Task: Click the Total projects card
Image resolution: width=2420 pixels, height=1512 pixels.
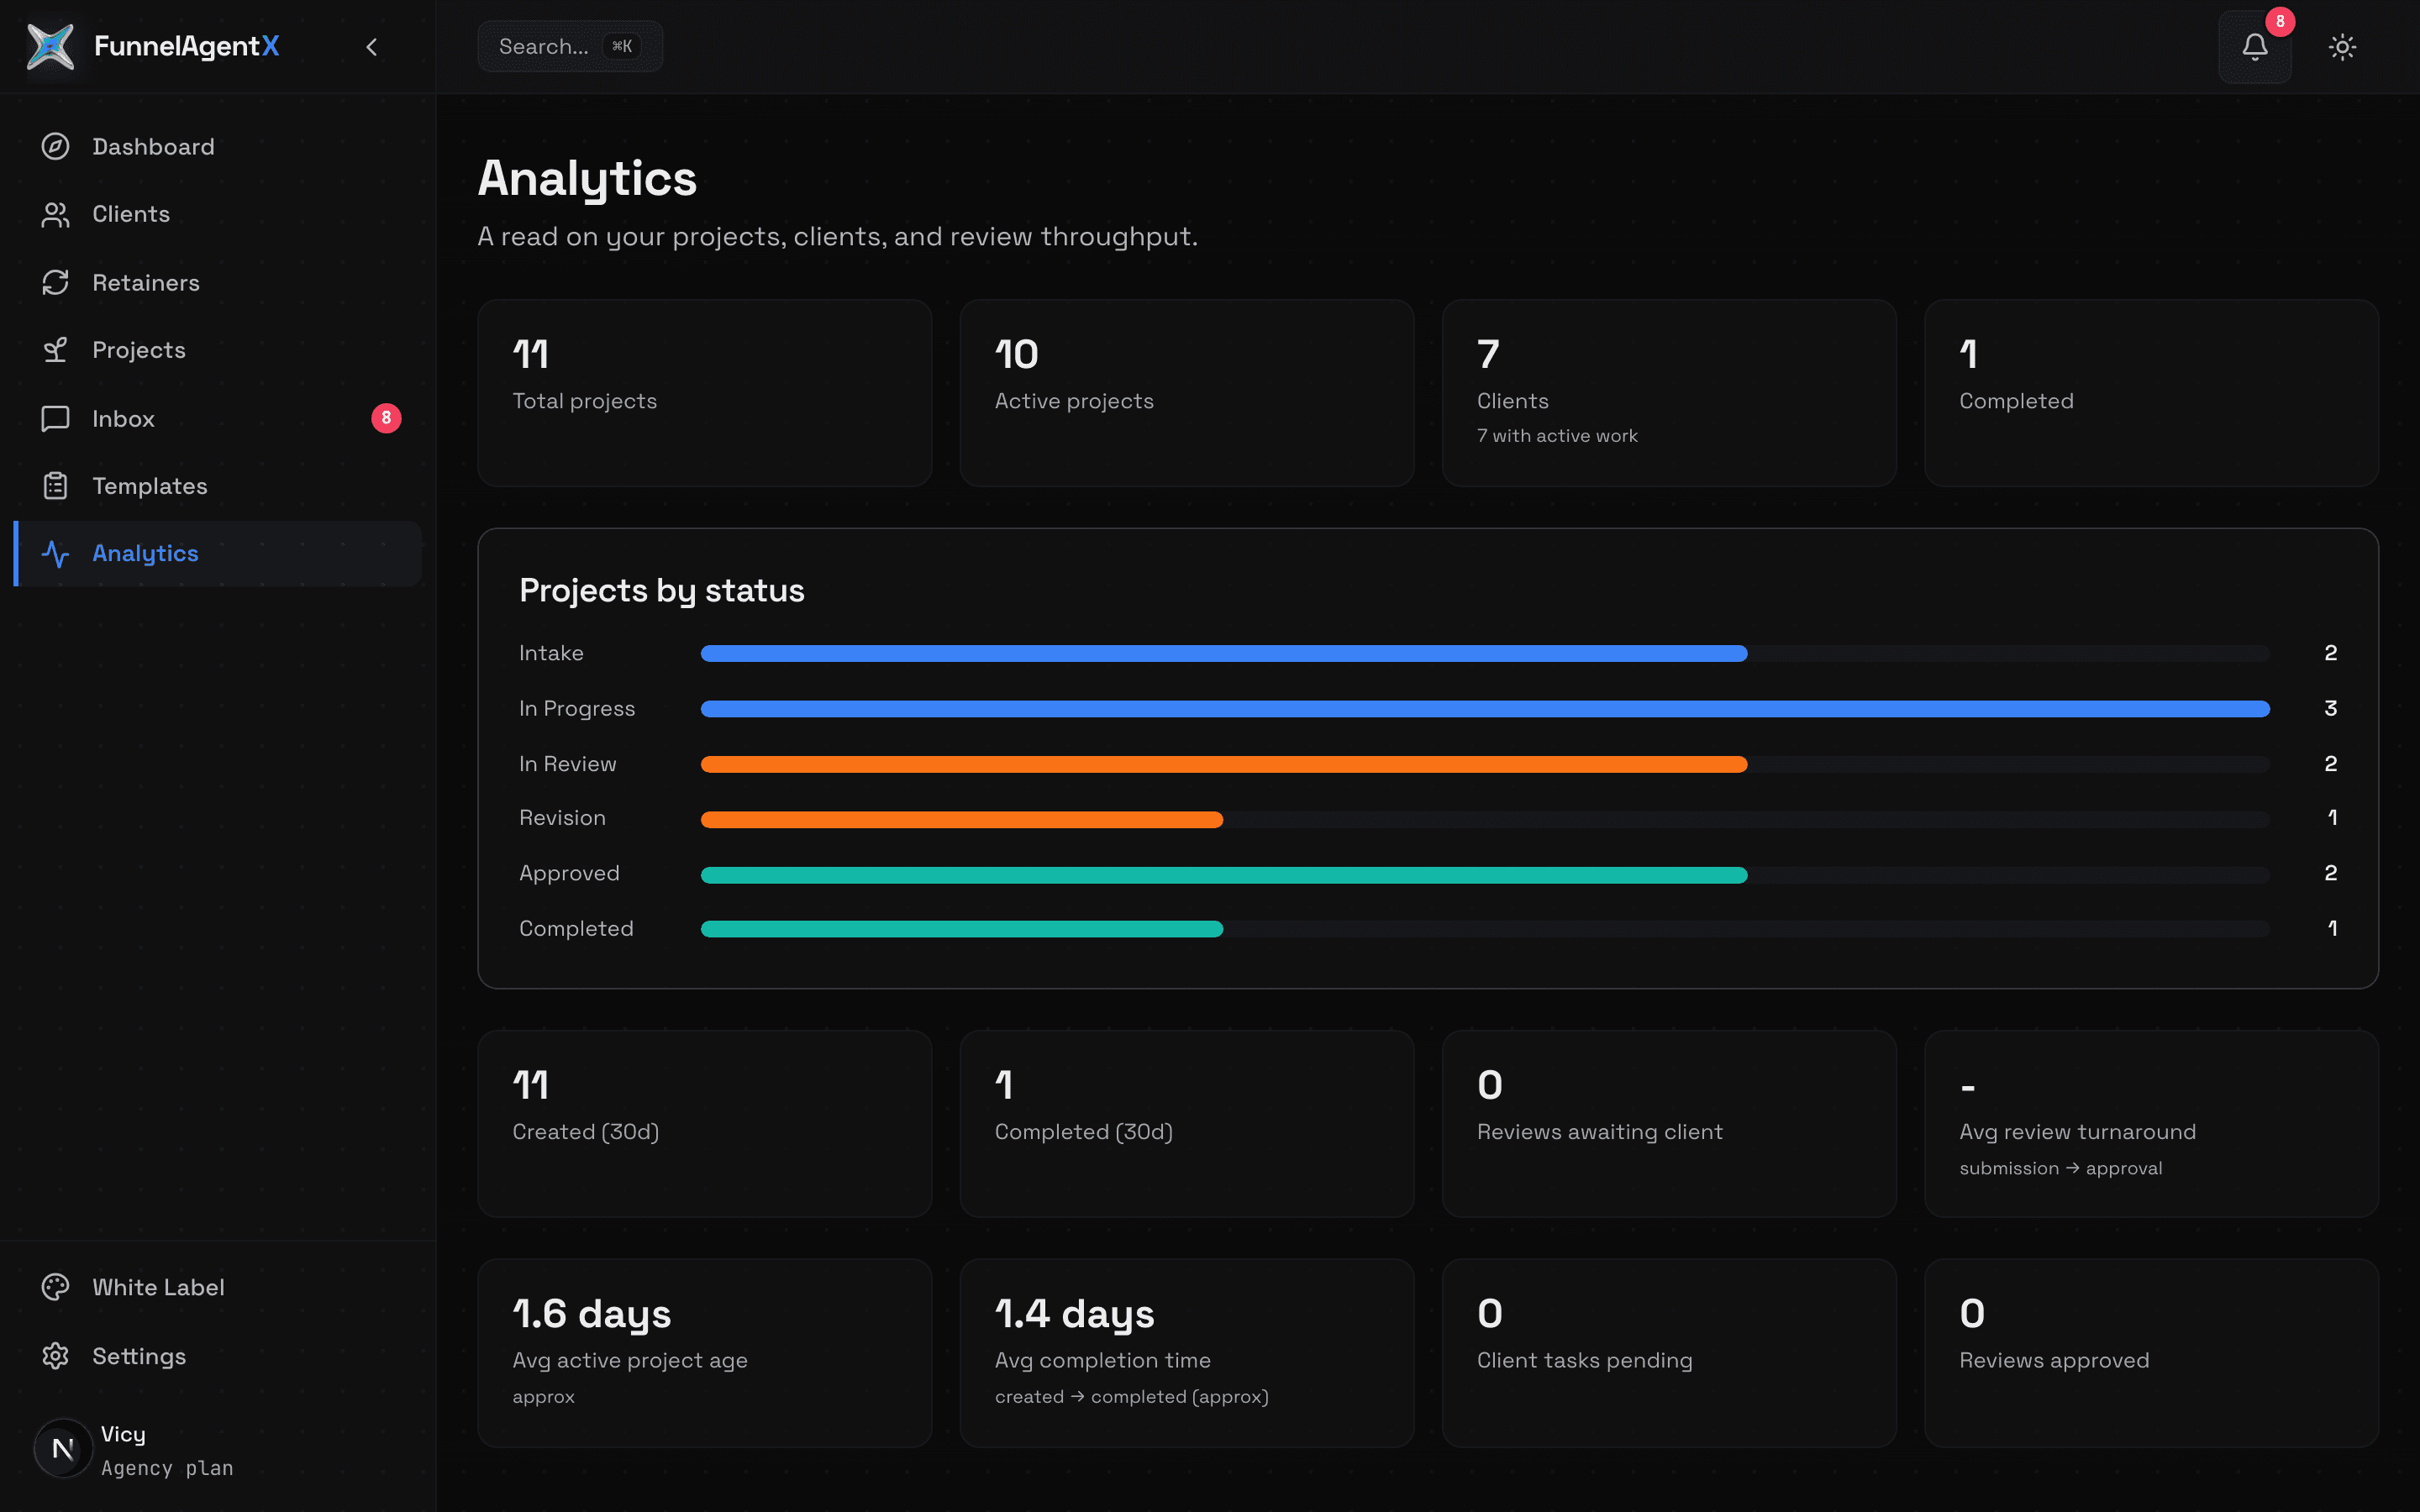Action: click(x=705, y=393)
